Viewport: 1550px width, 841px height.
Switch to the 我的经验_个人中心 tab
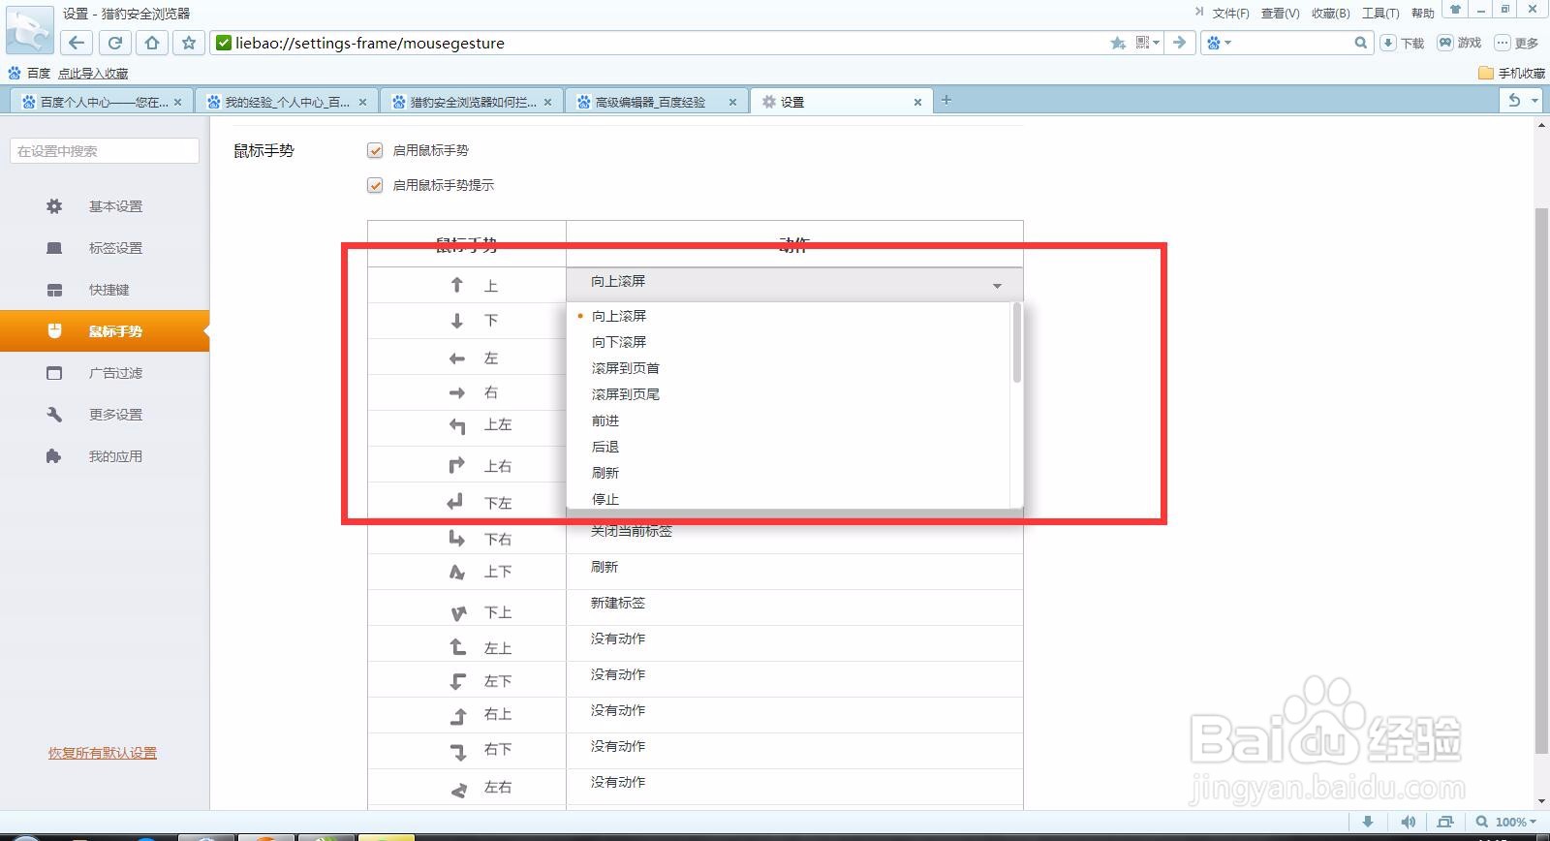point(287,102)
